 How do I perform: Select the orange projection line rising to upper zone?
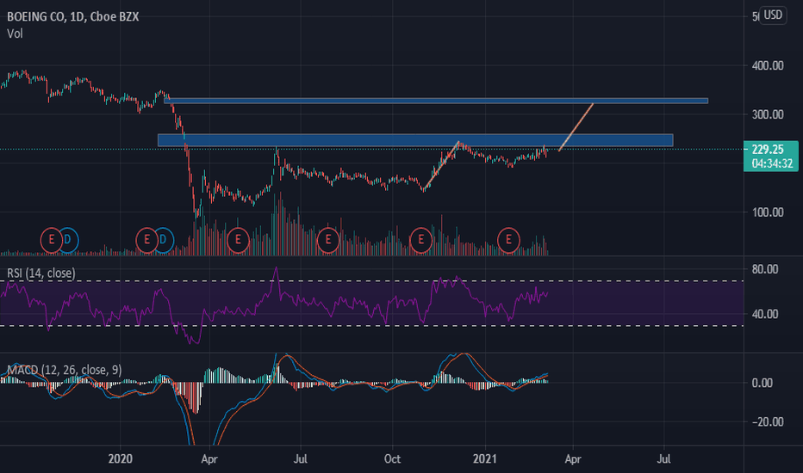click(576, 127)
